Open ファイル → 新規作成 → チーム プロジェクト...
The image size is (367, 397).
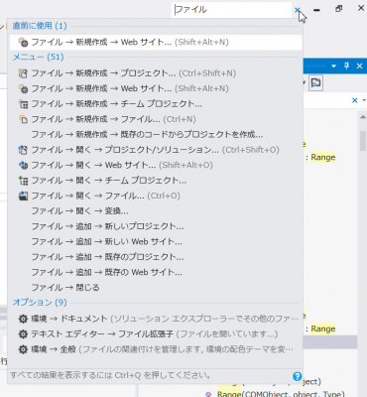[x=156, y=104]
